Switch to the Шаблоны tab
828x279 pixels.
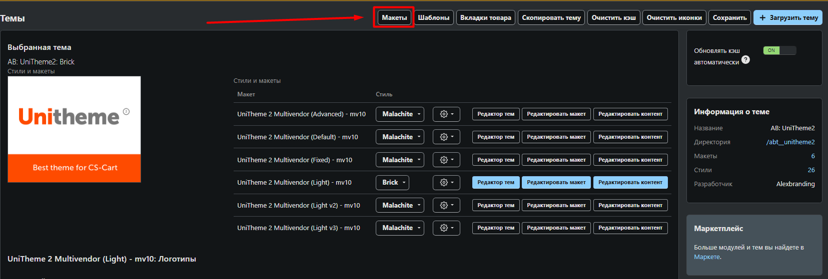[433, 18]
